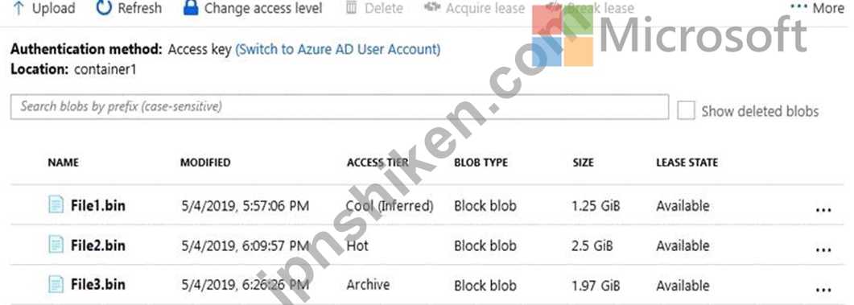Click the Change access level lock icon
Image resolution: width=854 pixels, height=305 pixels.
(191, 8)
